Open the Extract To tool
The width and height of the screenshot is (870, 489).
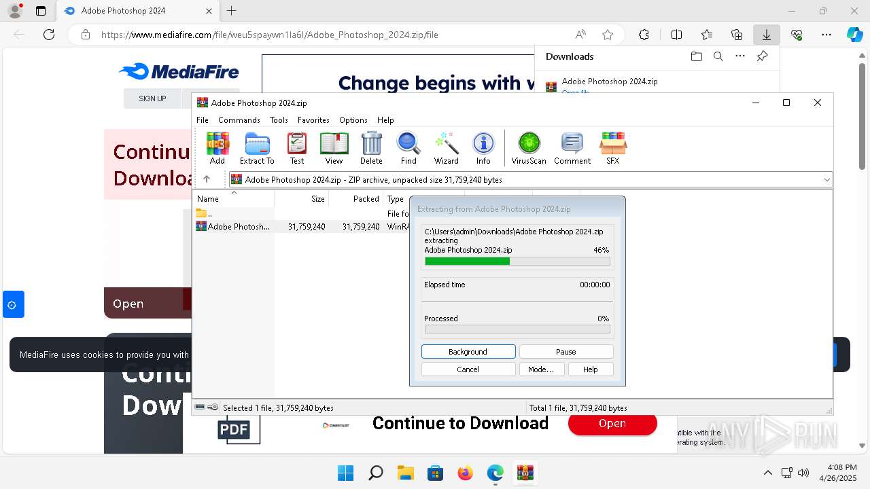point(257,148)
